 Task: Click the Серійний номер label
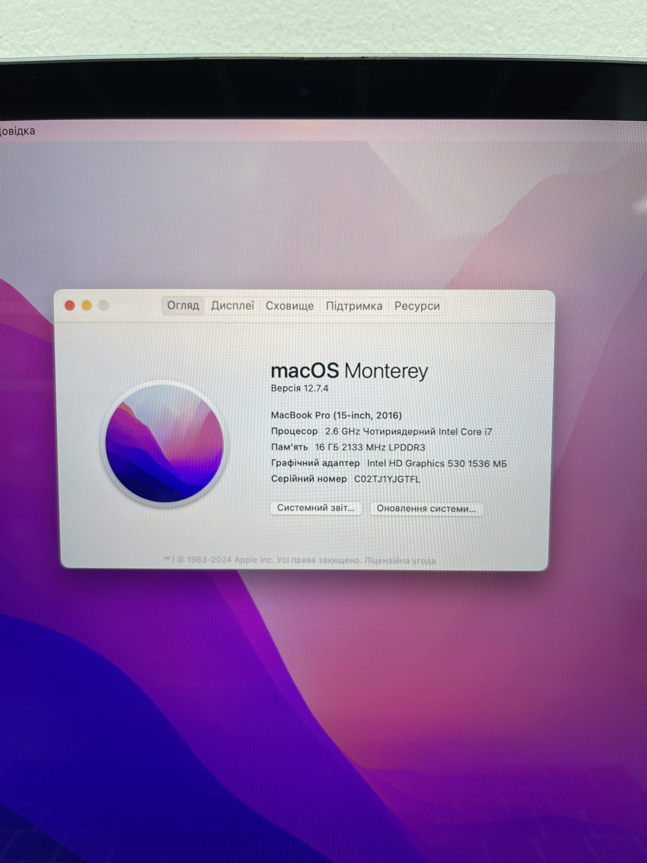tap(308, 479)
